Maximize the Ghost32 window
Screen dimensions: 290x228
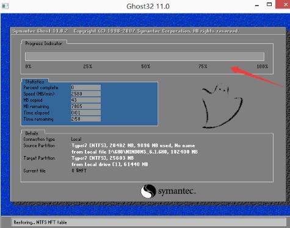(x=269, y=4)
